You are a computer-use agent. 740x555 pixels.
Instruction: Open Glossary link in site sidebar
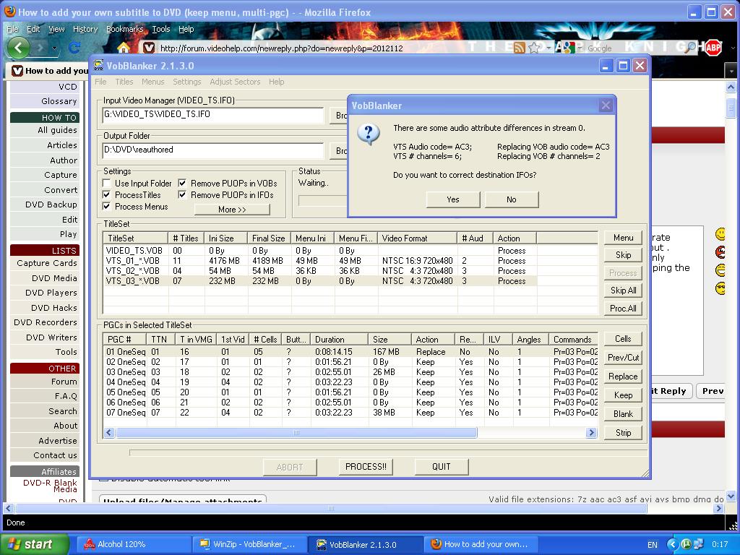59,101
